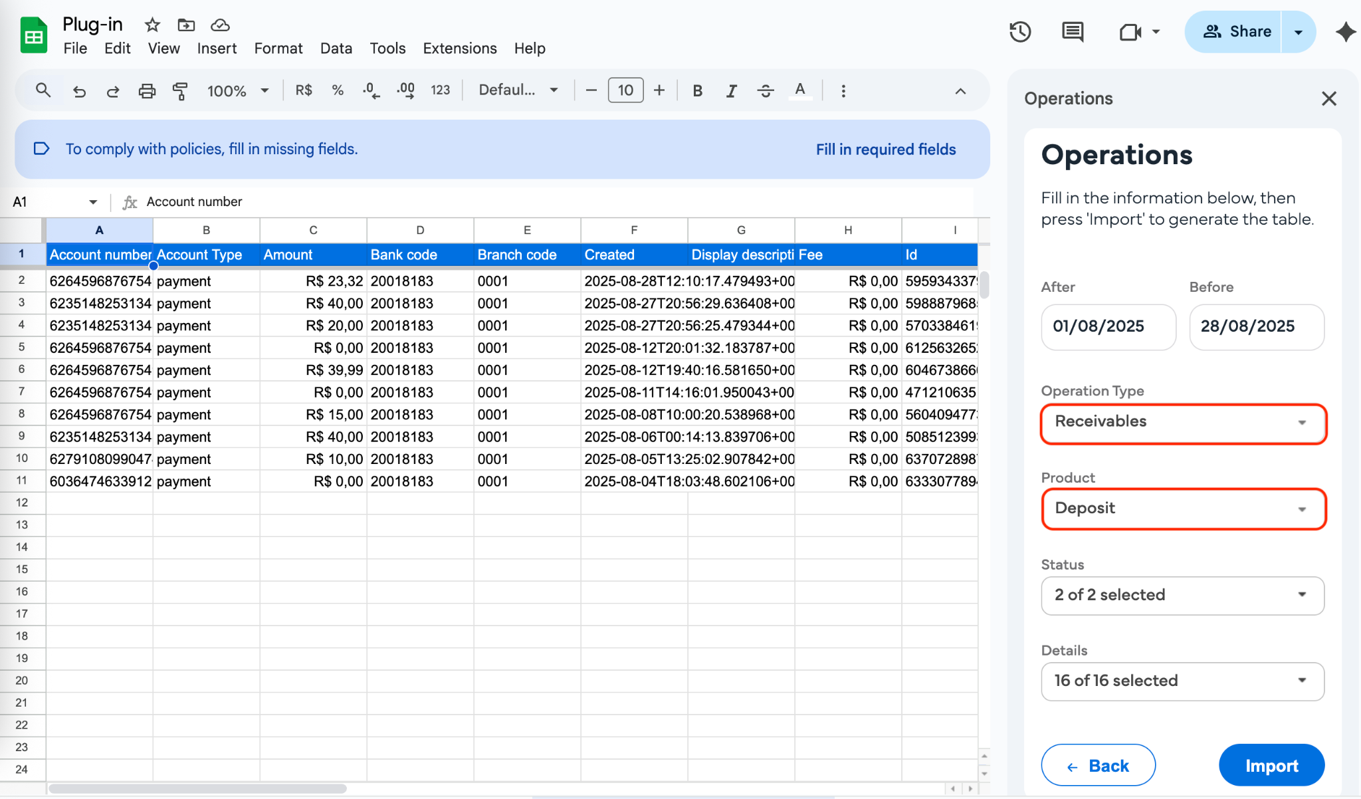Star the Plug-in document
The image size is (1361, 799).
click(152, 25)
